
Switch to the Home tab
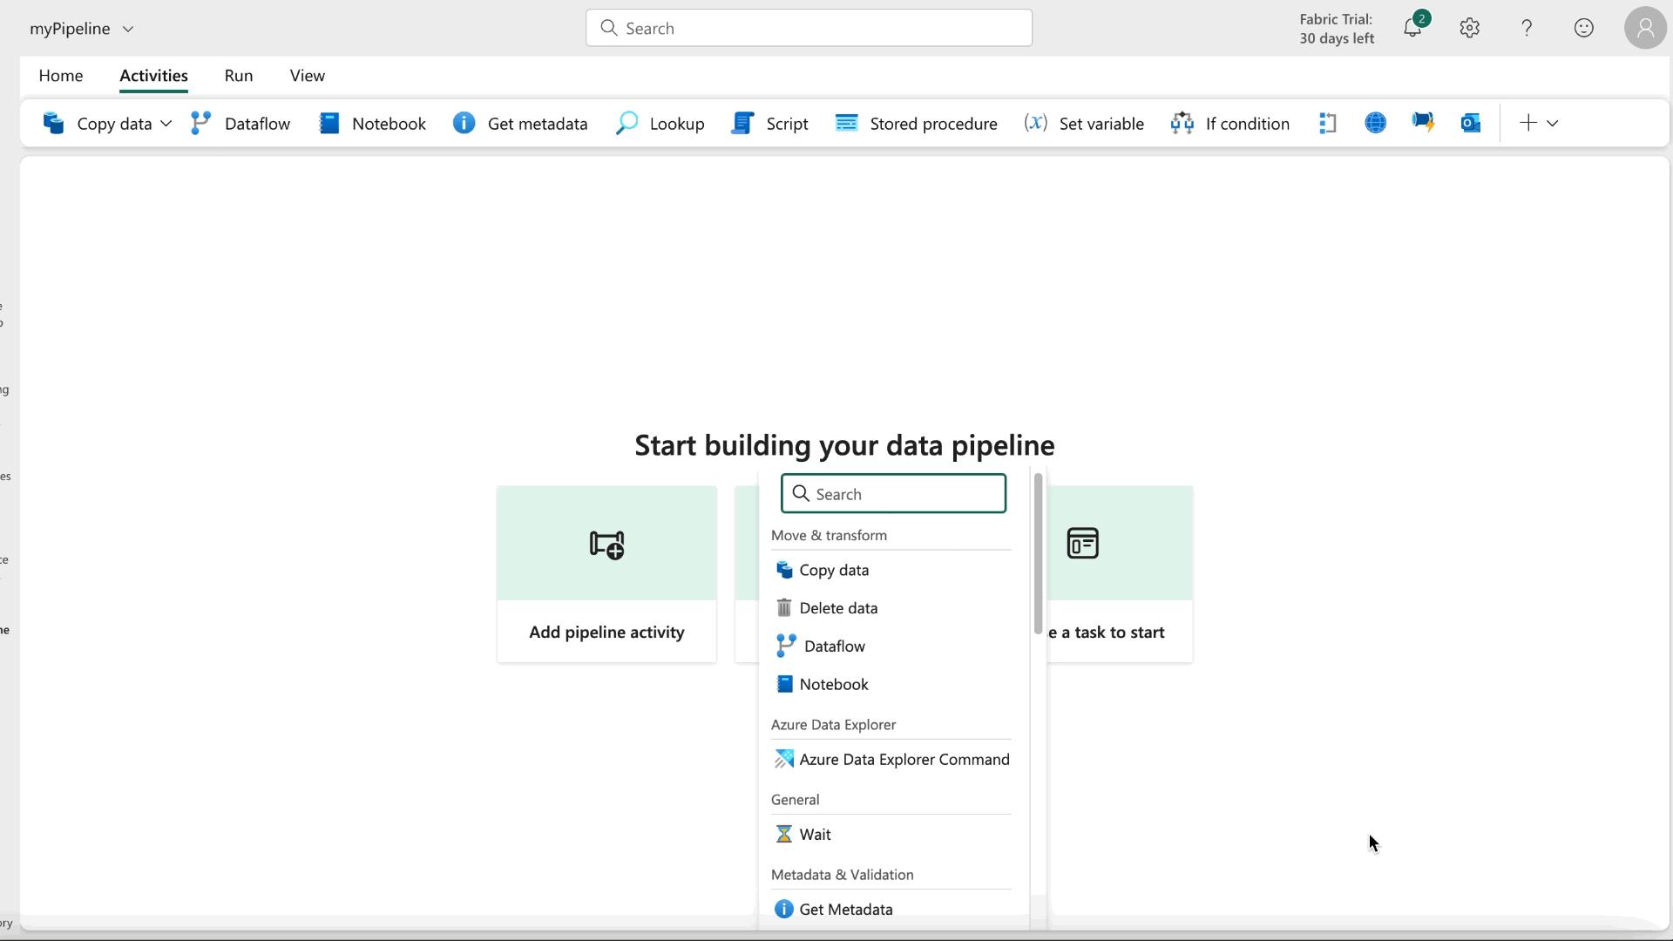coord(61,76)
